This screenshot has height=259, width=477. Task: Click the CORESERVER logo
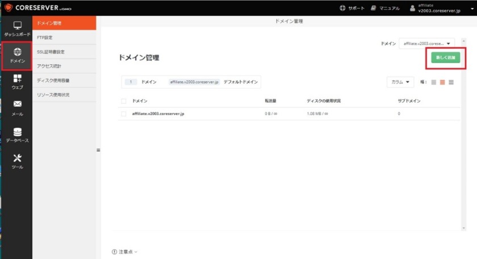pos(38,7)
